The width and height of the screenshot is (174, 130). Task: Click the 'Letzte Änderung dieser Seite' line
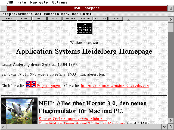pyautogui.click(x=40, y=64)
